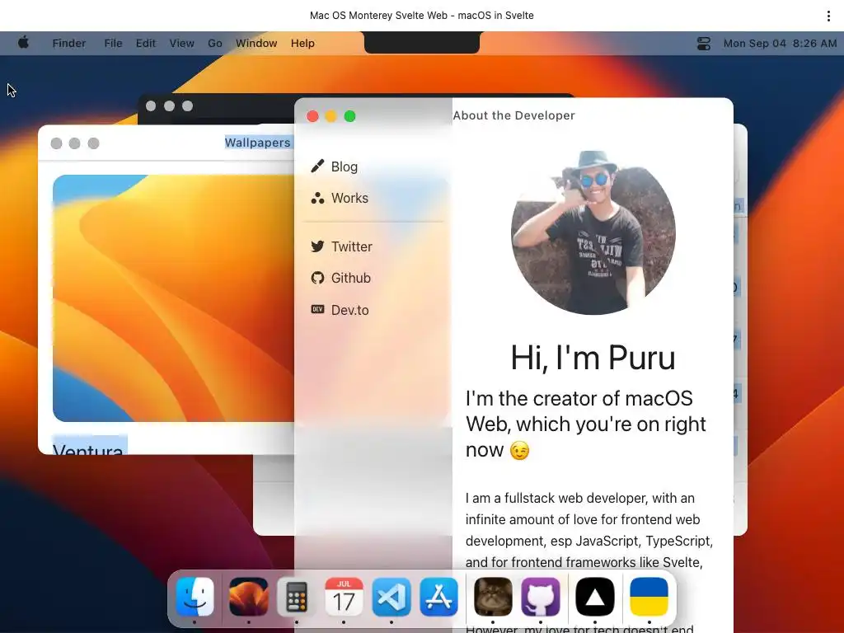Open Finder from the dock
The width and height of the screenshot is (844, 633).
point(195,597)
